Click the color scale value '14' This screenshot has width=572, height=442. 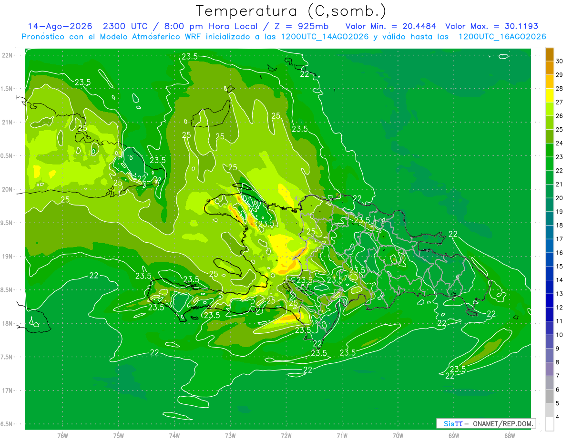(560, 280)
